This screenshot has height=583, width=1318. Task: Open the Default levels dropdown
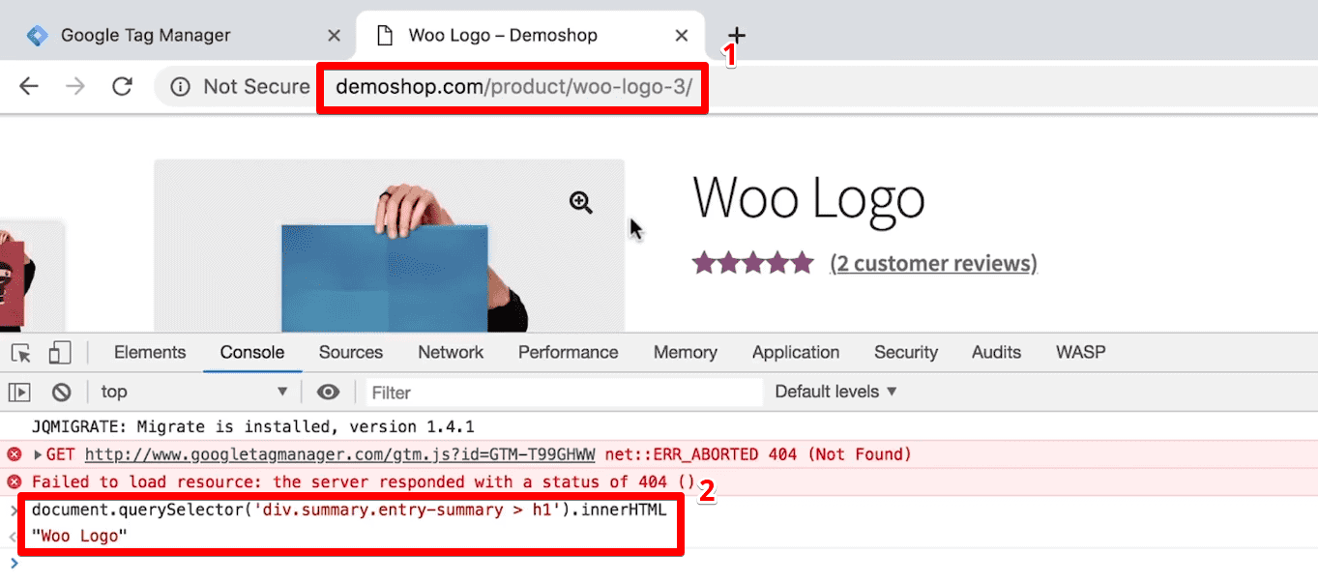(x=835, y=392)
